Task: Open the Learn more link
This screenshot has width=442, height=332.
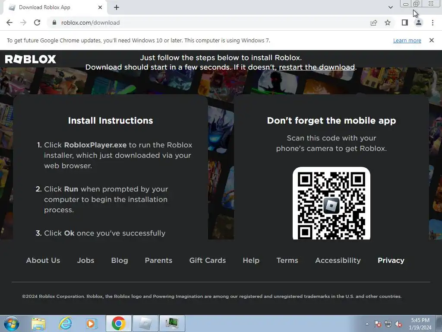Action: tap(407, 40)
